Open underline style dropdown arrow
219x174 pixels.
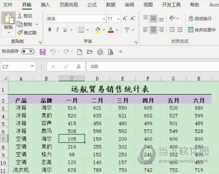72,30
